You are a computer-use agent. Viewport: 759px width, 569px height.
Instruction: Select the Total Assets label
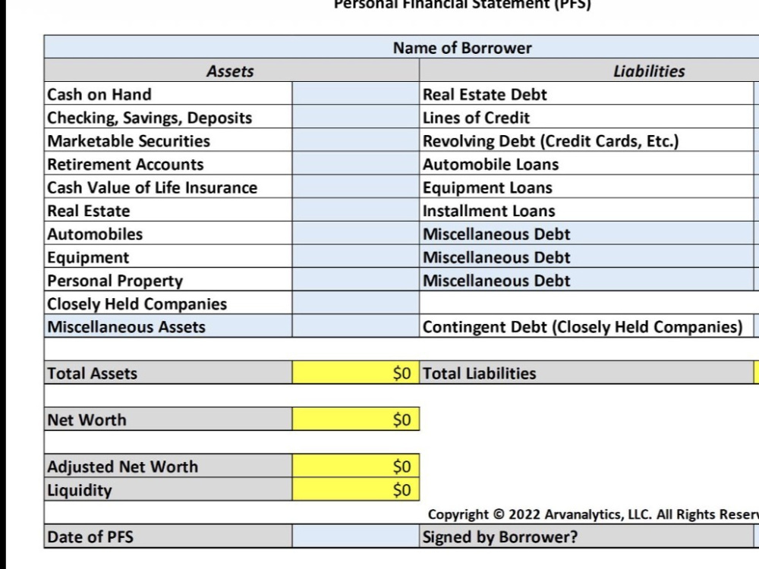click(x=92, y=373)
